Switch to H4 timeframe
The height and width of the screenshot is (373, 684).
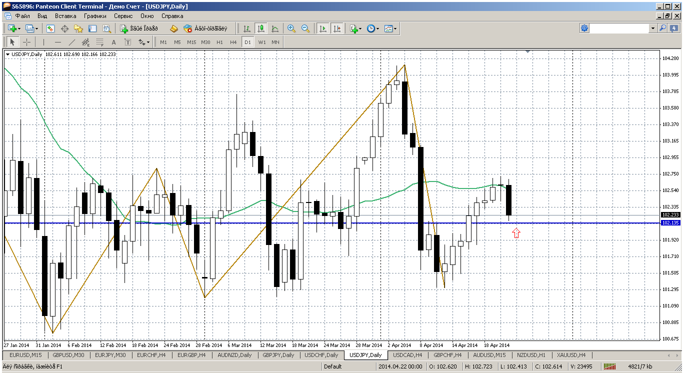tap(233, 42)
